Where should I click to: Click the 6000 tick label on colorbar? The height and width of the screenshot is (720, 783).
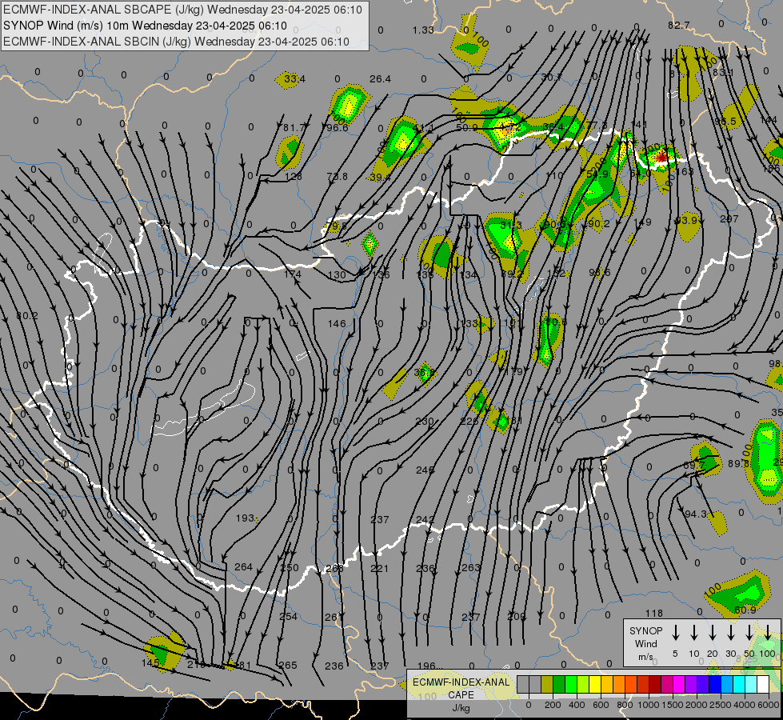point(769,705)
